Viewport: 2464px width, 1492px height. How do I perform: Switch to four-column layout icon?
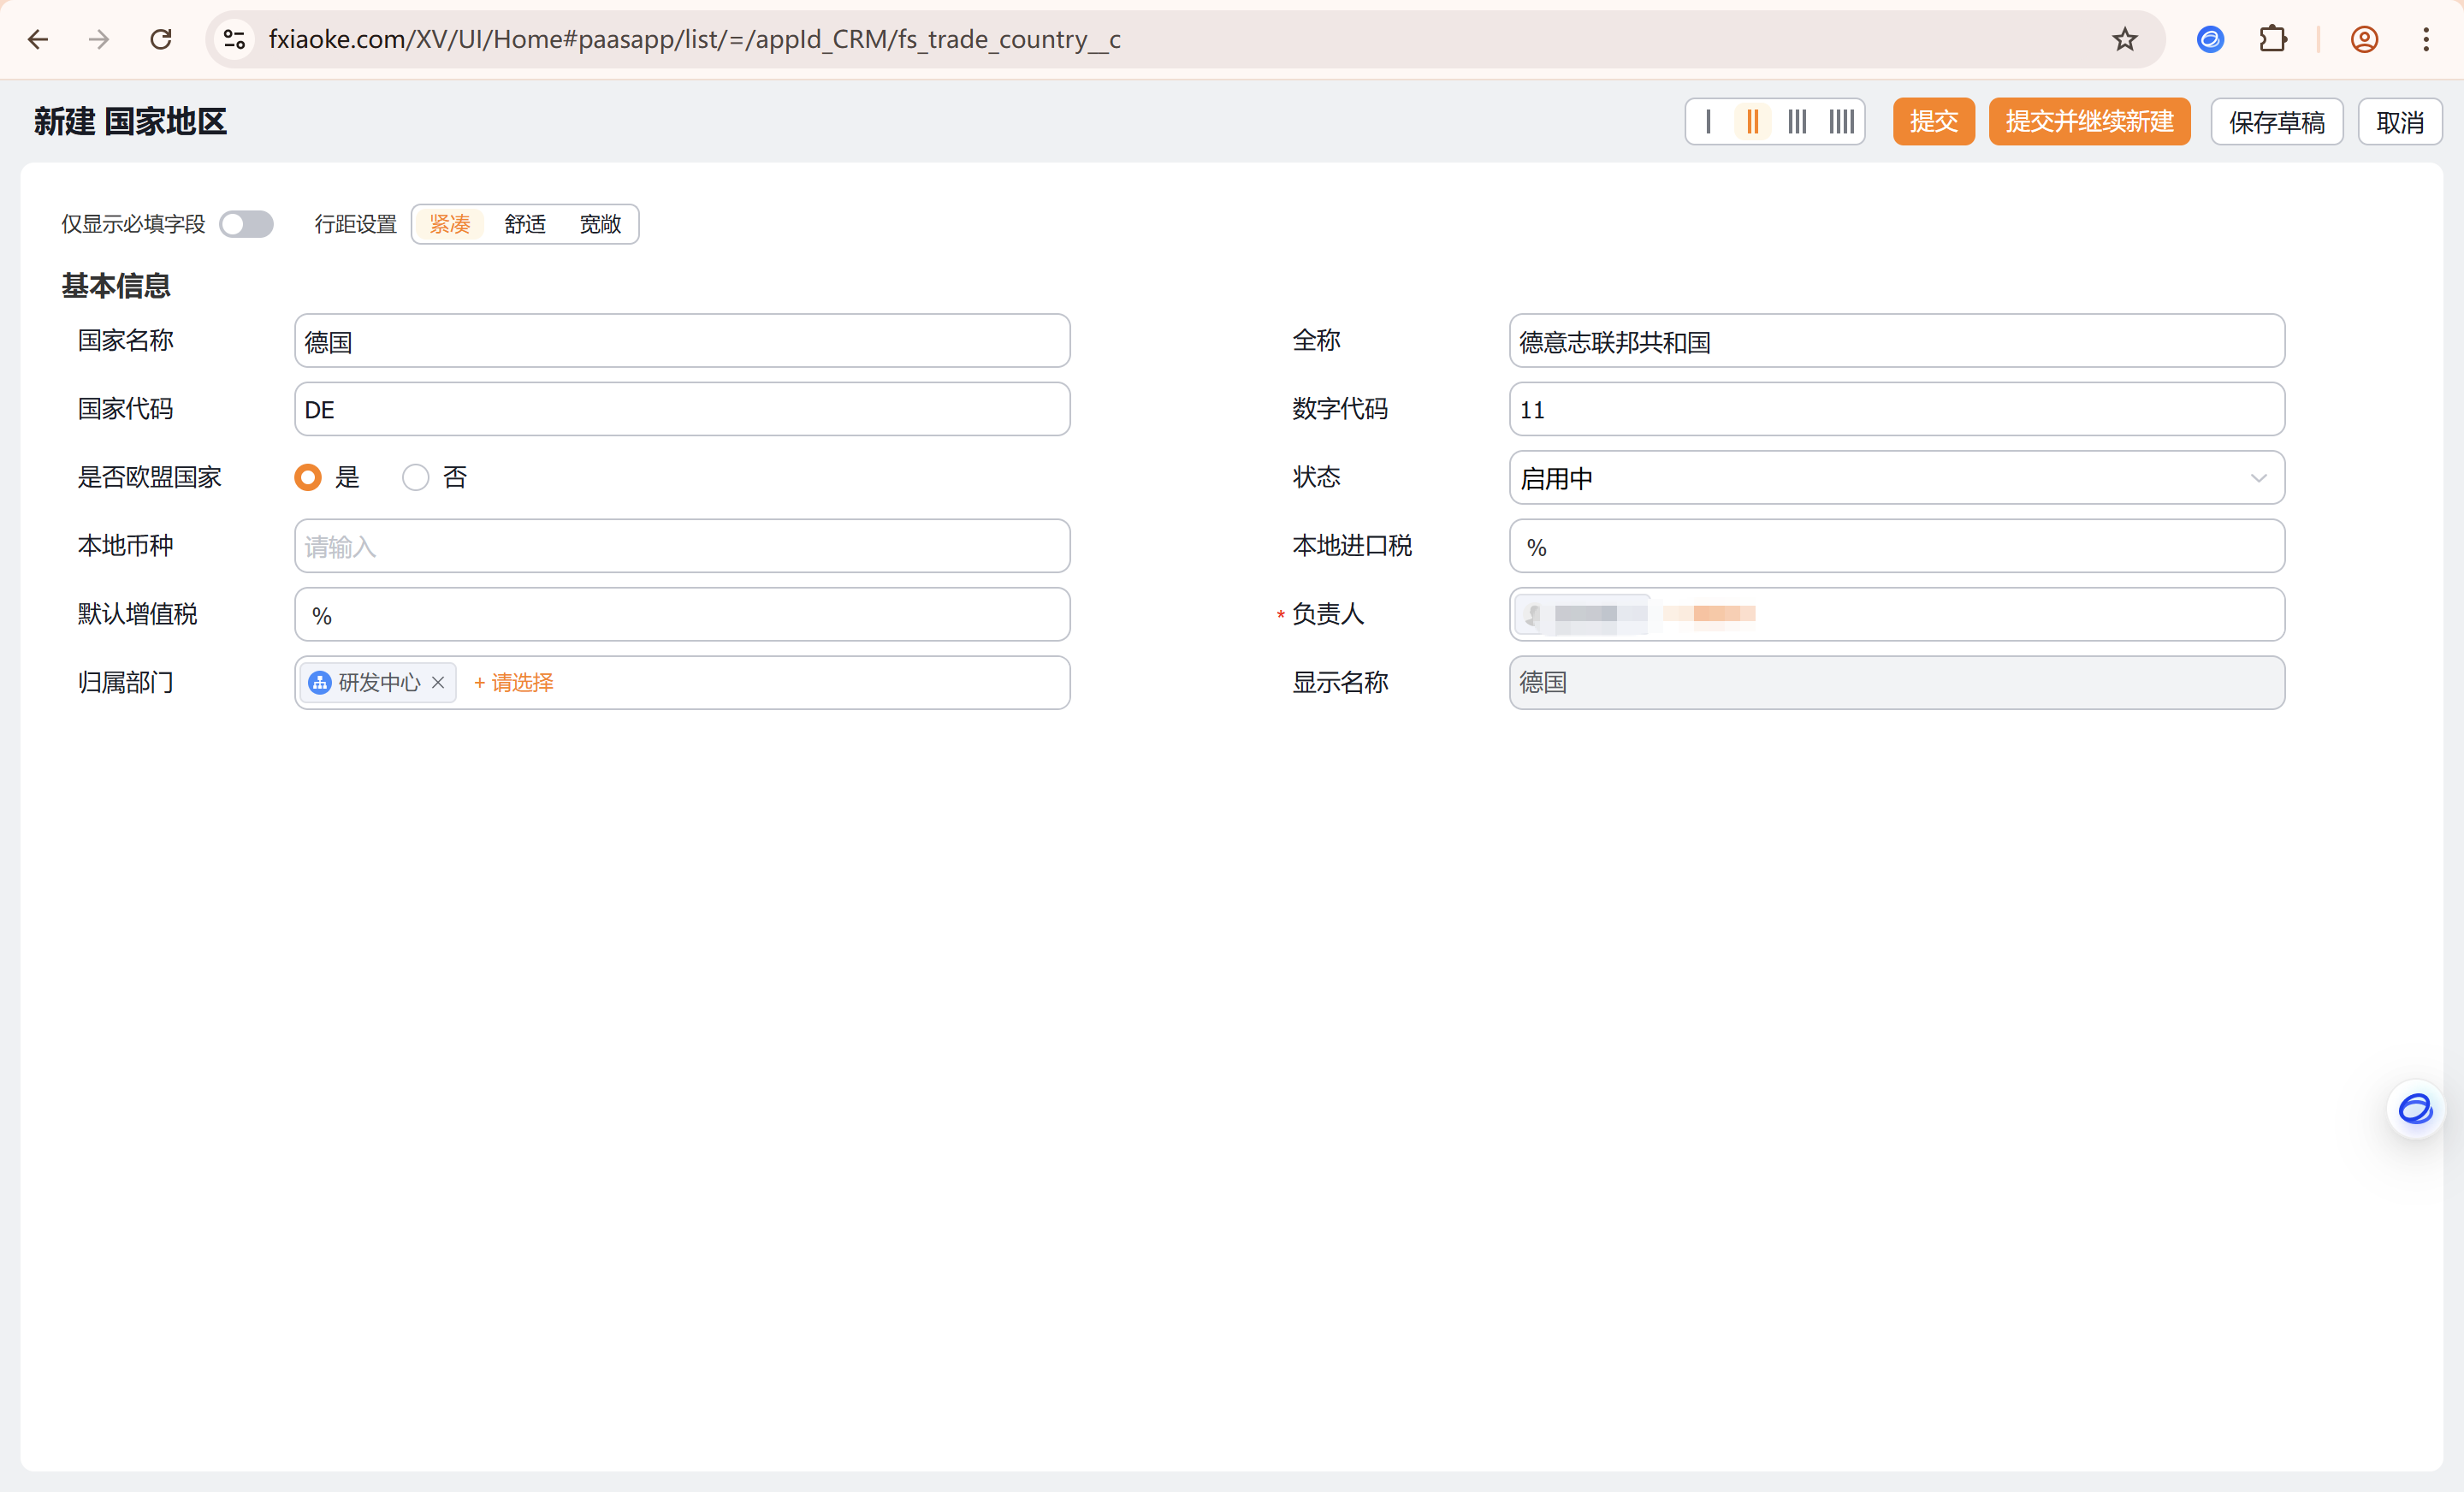1841,122
